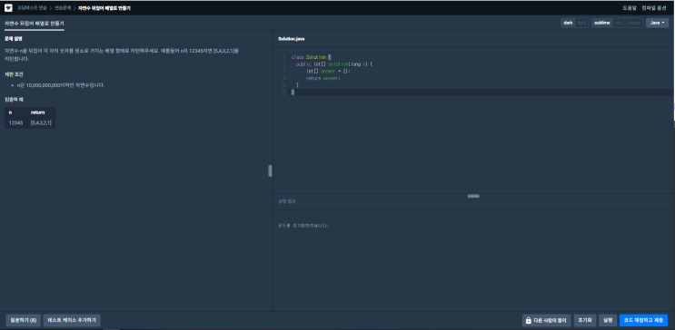Click the 12345 table cell
Screen dimensions: 675x330
16,123
